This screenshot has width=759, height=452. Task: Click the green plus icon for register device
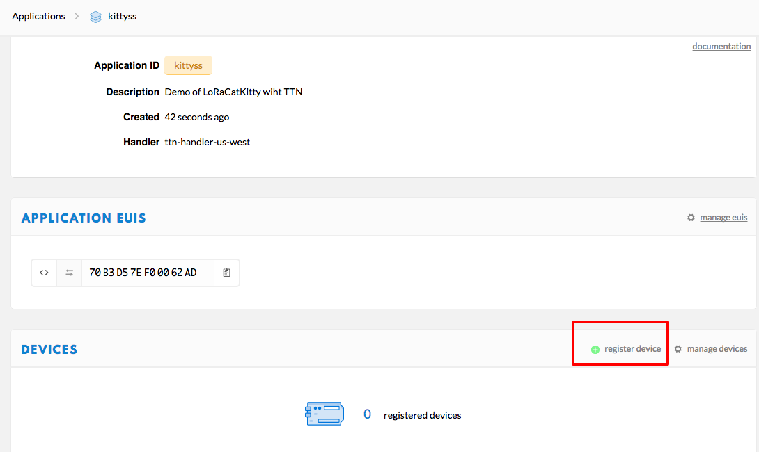pyautogui.click(x=595, y=350)
